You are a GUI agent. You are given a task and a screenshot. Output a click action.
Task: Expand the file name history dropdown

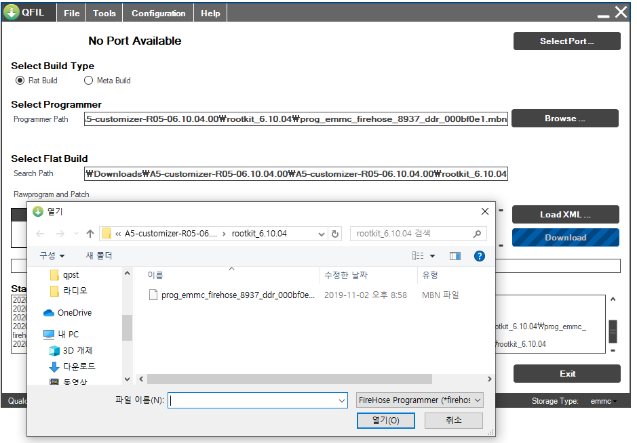coord(342,400)
